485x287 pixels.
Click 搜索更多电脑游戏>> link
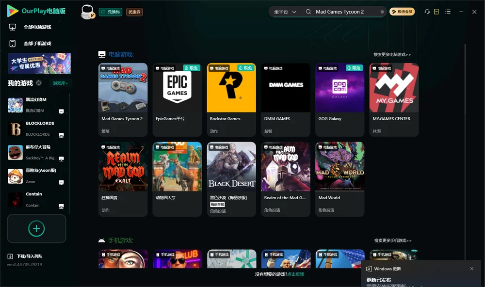[392, 54]
